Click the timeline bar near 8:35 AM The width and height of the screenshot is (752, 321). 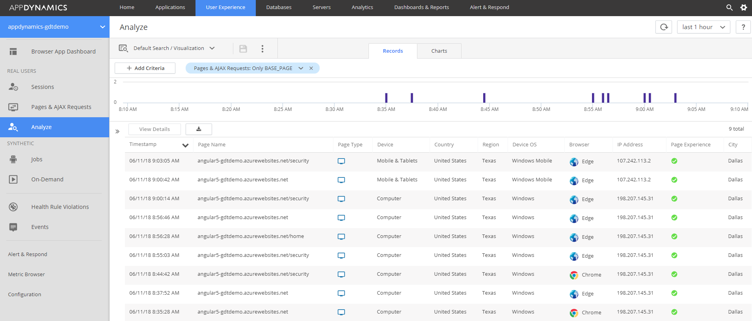pos(386,98)
